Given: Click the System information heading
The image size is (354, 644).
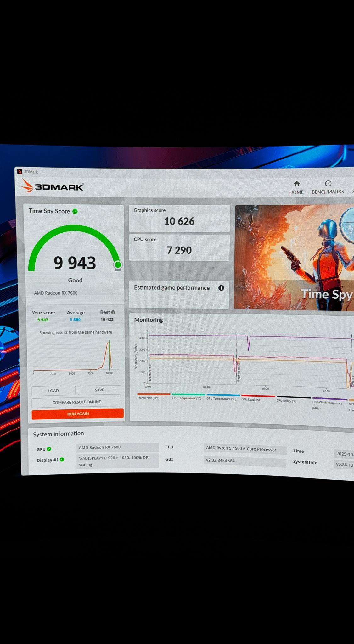Looking at the screenshot, I should 59,434.
